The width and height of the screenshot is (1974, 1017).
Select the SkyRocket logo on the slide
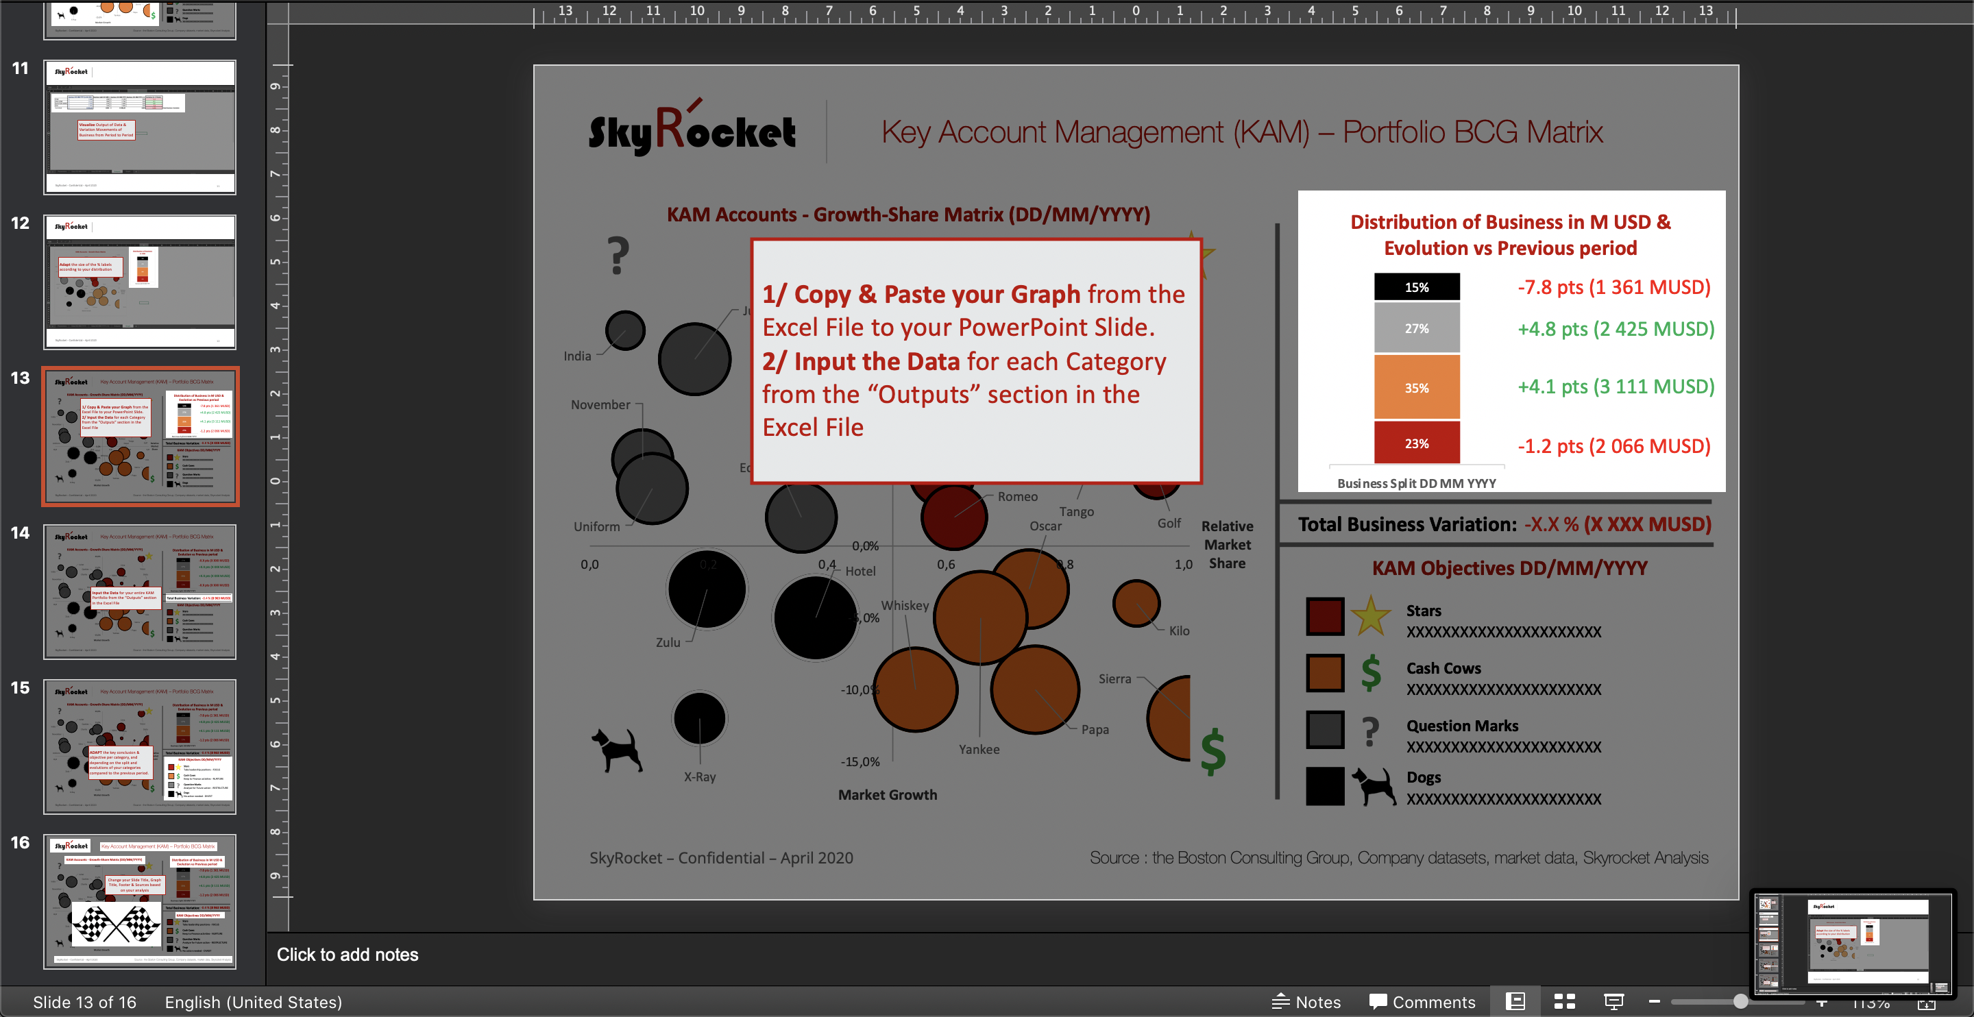point(692,128)
